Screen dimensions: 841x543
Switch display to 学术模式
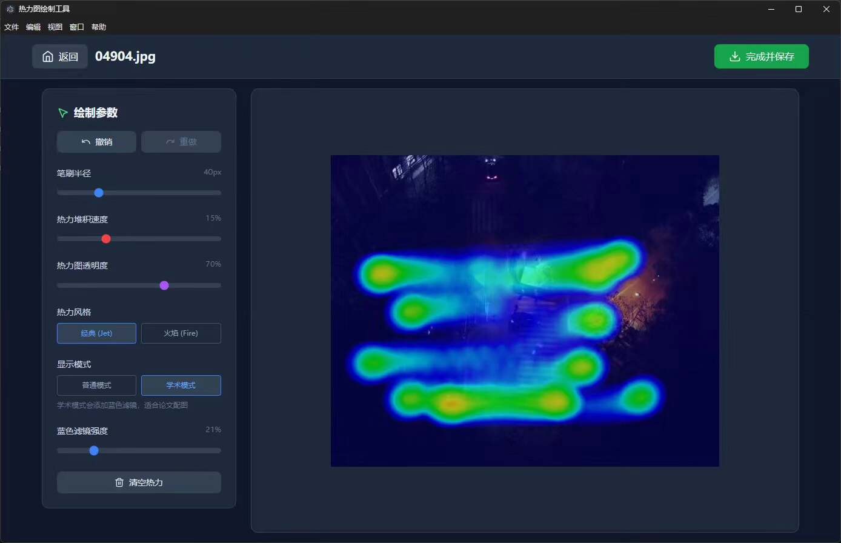coord(181,385)
